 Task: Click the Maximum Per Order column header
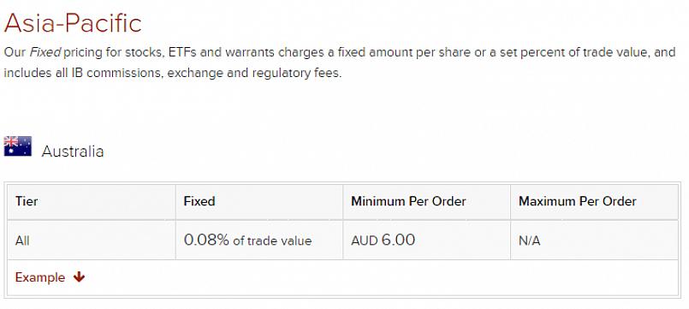[x=595, y=202]
